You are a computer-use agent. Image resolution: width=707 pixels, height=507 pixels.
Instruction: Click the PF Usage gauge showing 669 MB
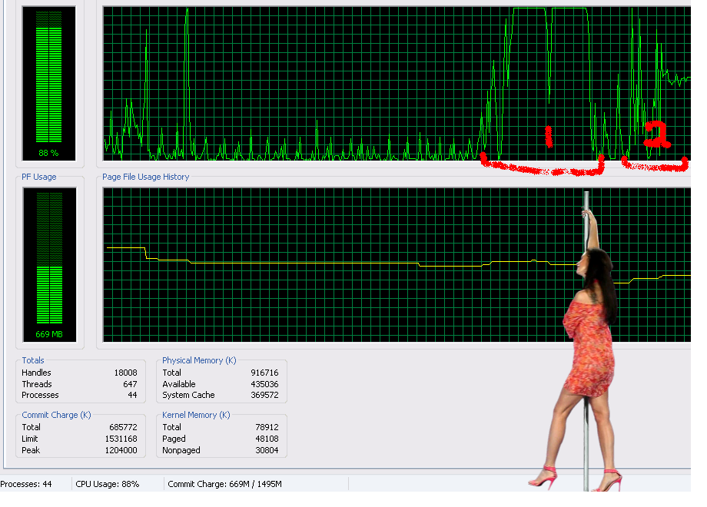49,265
